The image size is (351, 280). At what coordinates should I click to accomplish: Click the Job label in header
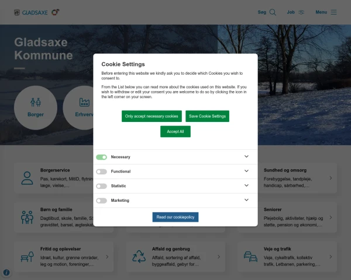pyautogui.click(x=291, y=12)
